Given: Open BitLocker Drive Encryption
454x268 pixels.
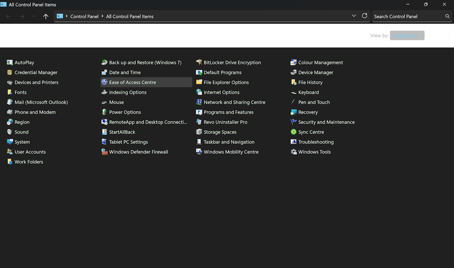Looking at the screenshot, I should pos(232,62).
